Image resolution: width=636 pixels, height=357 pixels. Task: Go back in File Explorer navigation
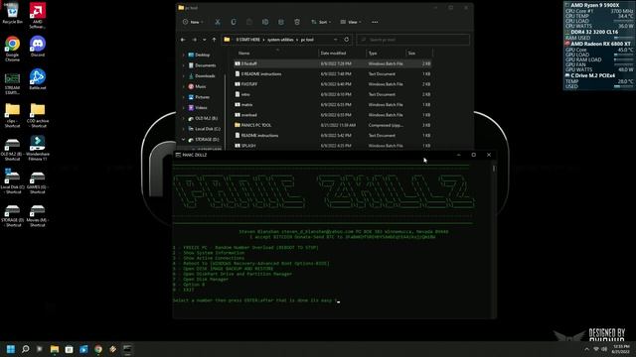[x=183, y=40]
